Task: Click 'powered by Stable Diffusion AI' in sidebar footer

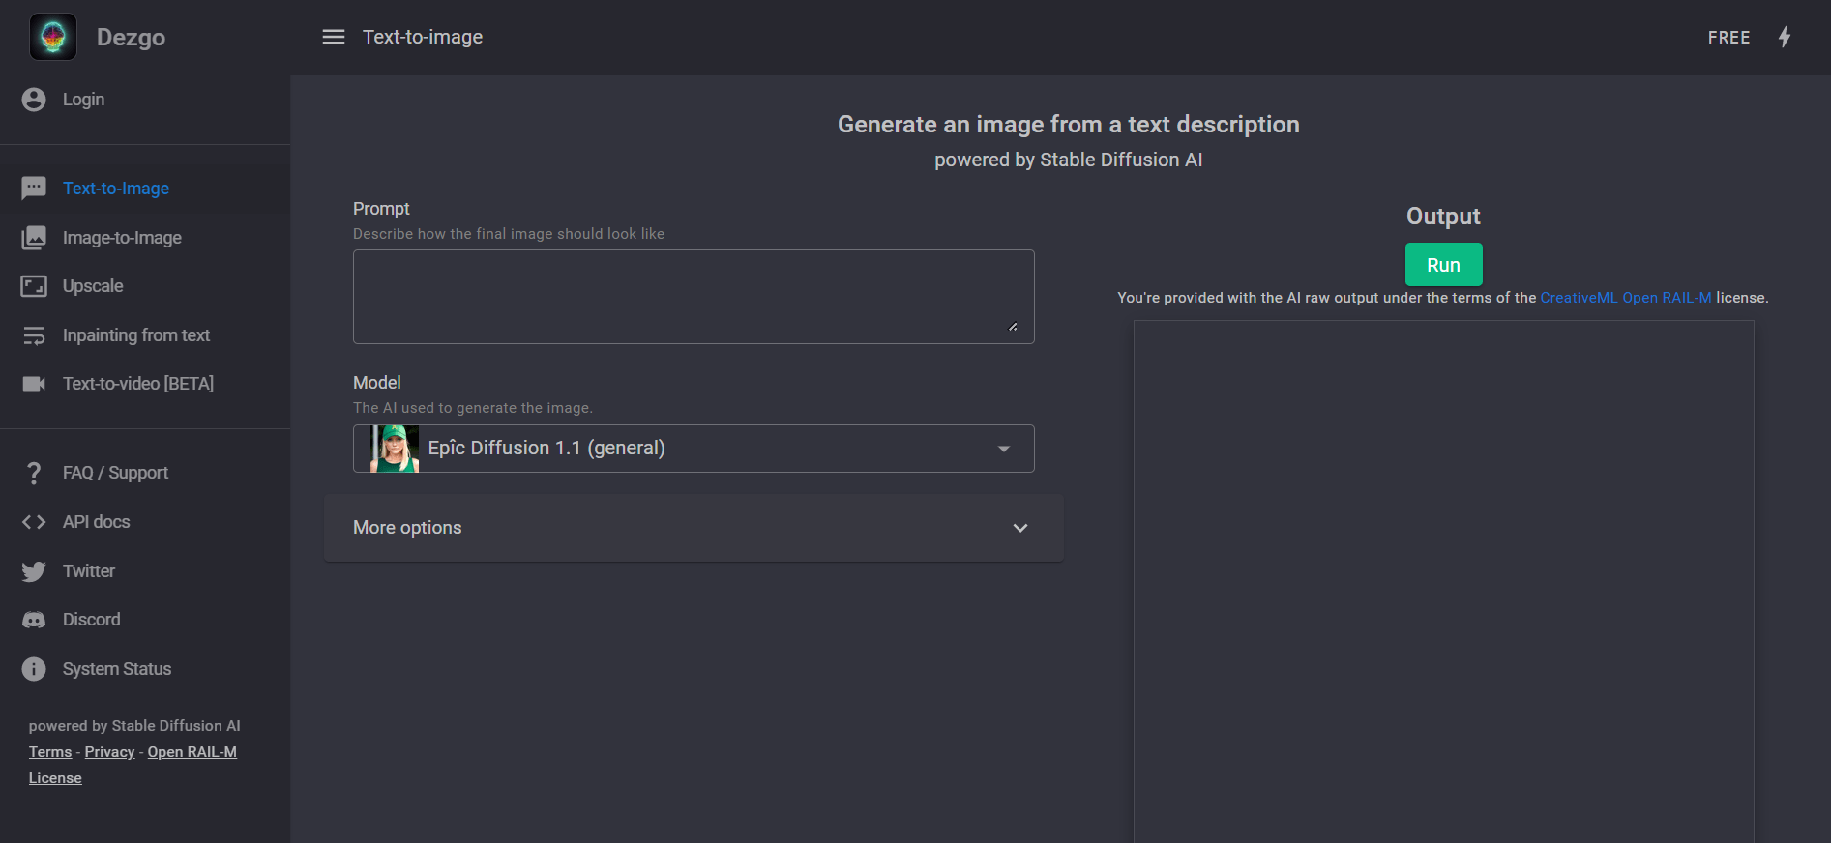Action: click(134, 726)
